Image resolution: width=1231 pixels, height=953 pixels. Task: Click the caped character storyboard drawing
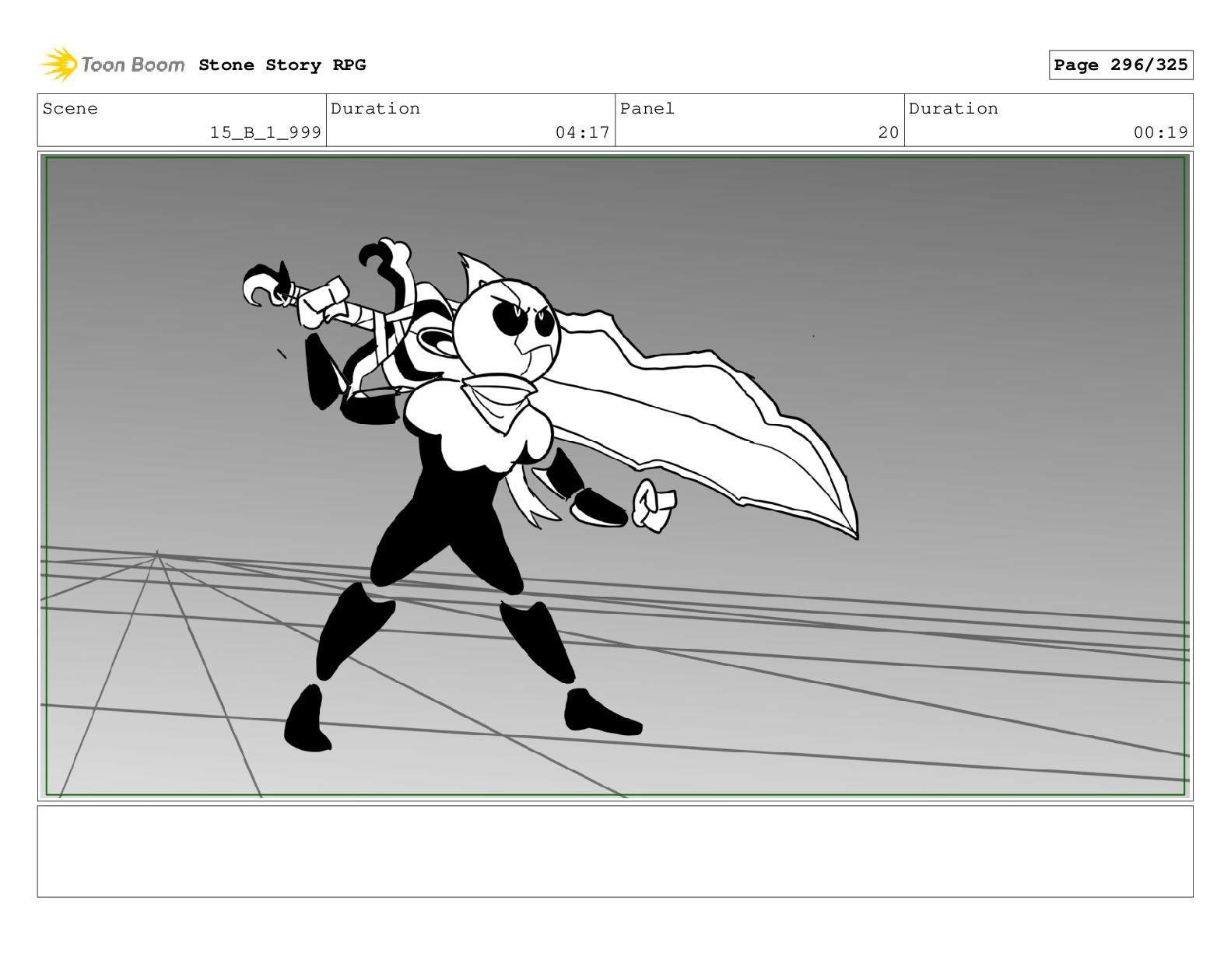551,495
